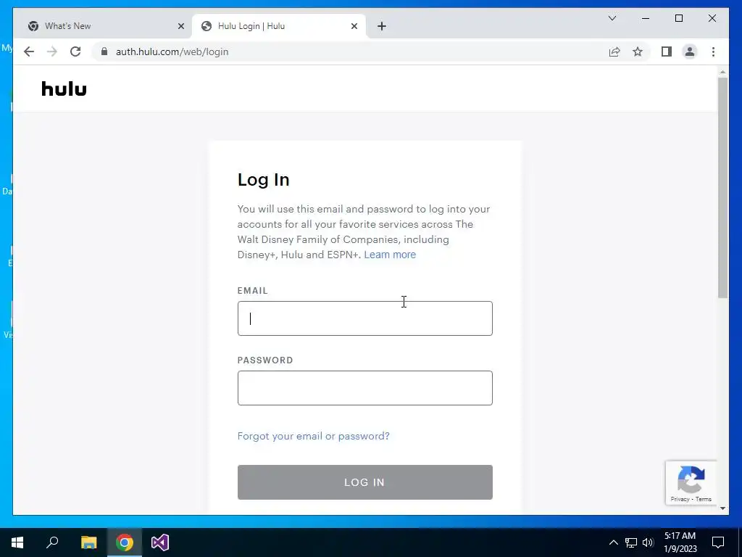Image resolution: width=742 pixels, height=557 pixels.
Task: Open the volume control in the tray
Action: point(648,542)
